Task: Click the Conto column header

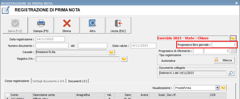Action: (21, 95)
